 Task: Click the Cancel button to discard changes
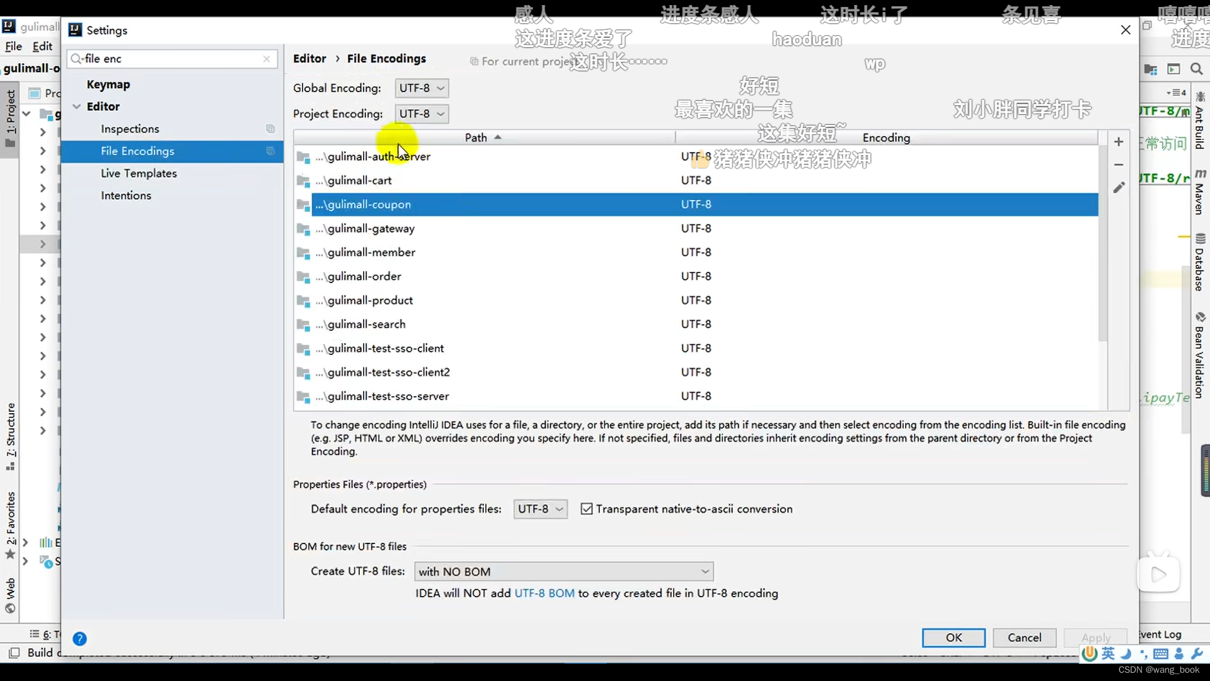[1024, 637]
